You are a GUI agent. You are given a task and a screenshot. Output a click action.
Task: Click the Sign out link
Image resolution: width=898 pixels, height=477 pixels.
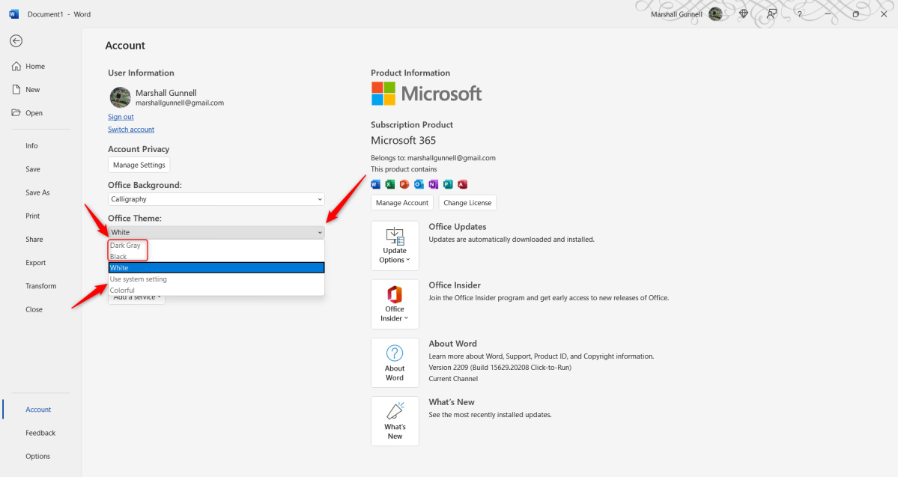121,117
